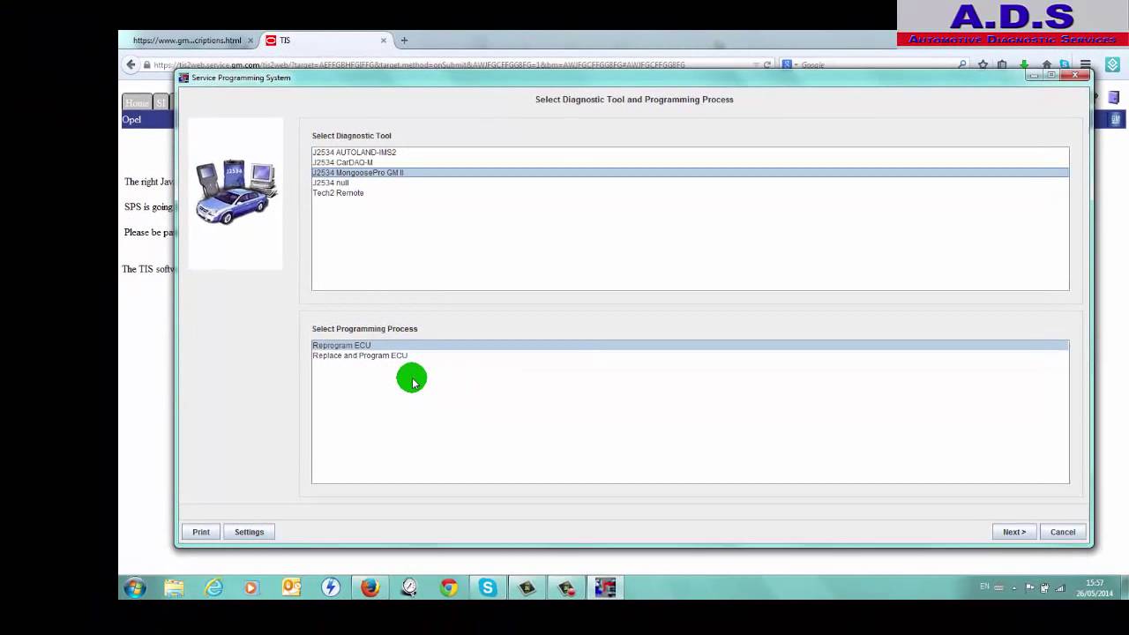Launch Google Chrome from taskbar
1129x635 pixels.
(449, 587)
